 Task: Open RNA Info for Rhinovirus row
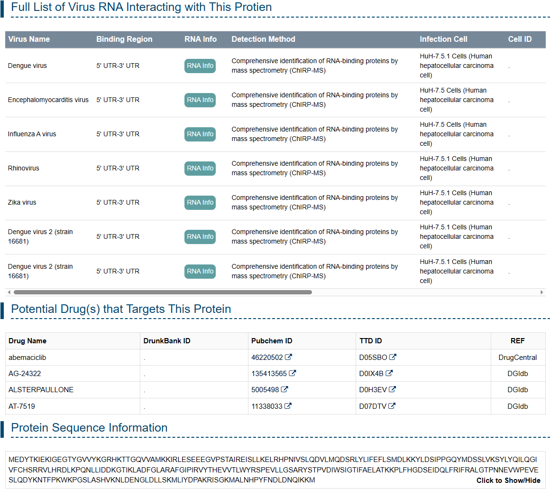pyautogui.click(x=200, y=169)
